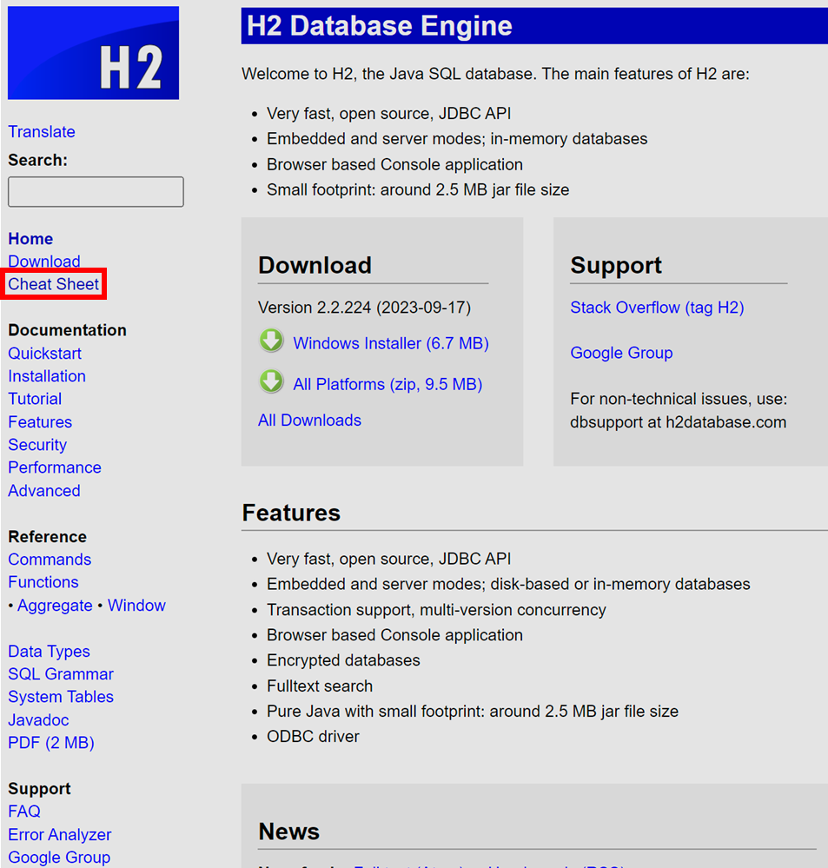Open the Installation documentation
Screen dimensions: 828x868
(47, 376)
